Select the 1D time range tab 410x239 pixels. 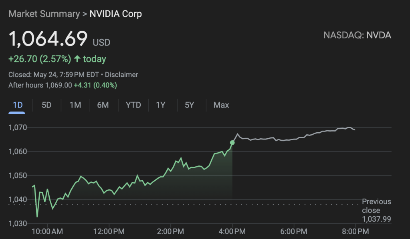17,105
